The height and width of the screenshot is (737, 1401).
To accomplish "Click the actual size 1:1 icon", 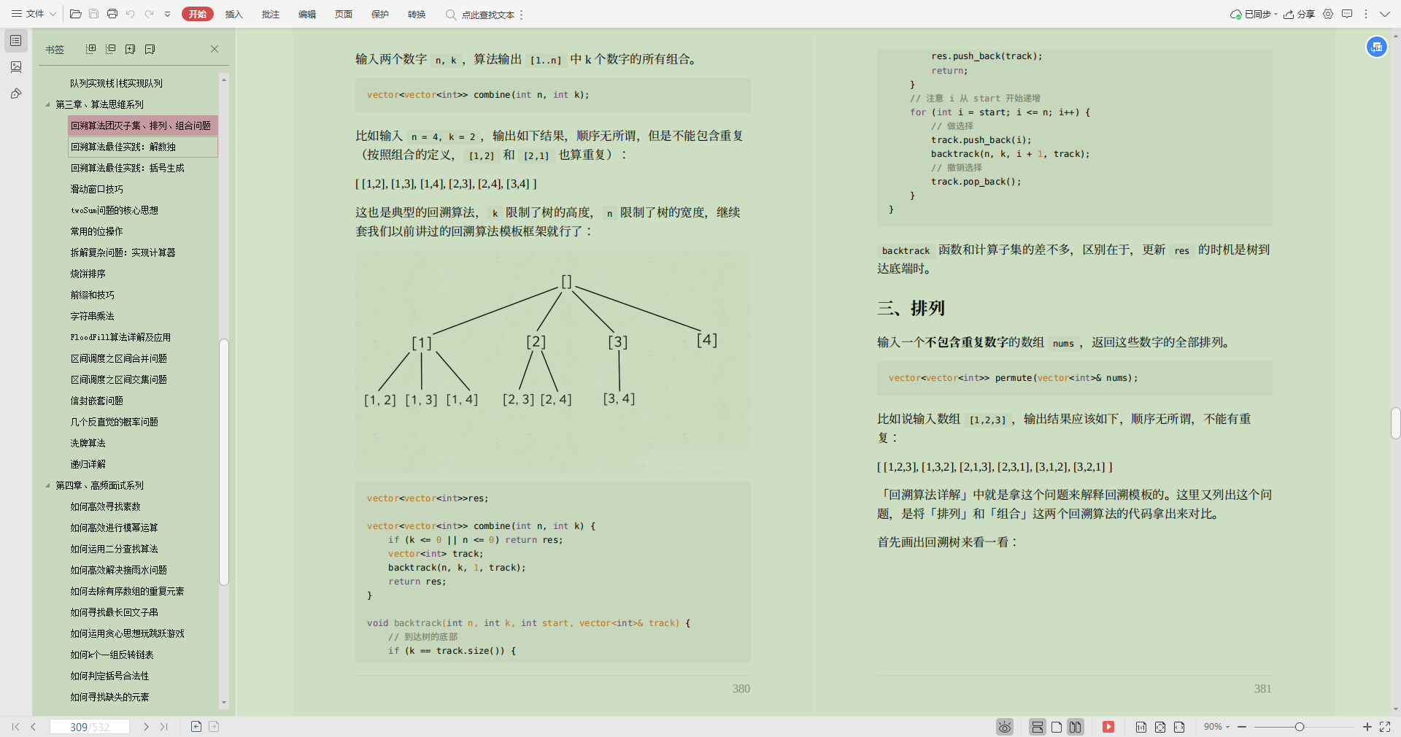I will tap(1142, 727).
